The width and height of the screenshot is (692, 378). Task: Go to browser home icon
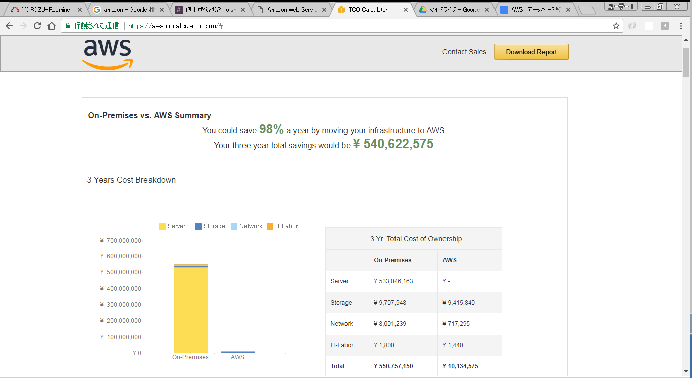tap(52, 26)
